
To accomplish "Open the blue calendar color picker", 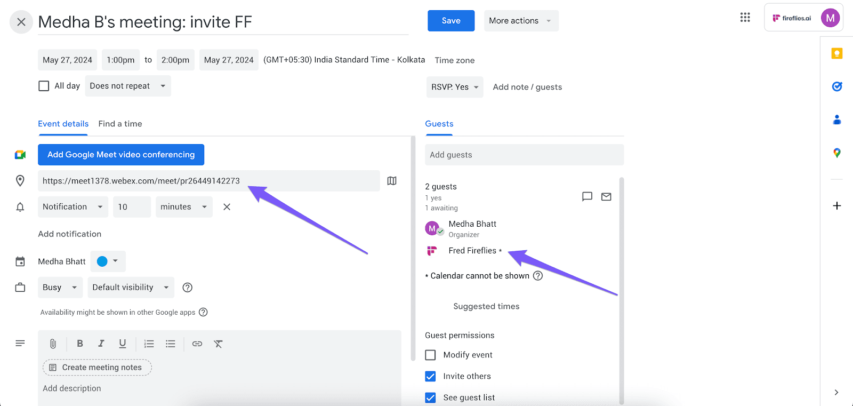I will tap(108, 261).
